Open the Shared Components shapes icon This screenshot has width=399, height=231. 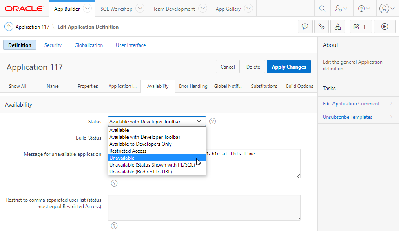(338, 27)
